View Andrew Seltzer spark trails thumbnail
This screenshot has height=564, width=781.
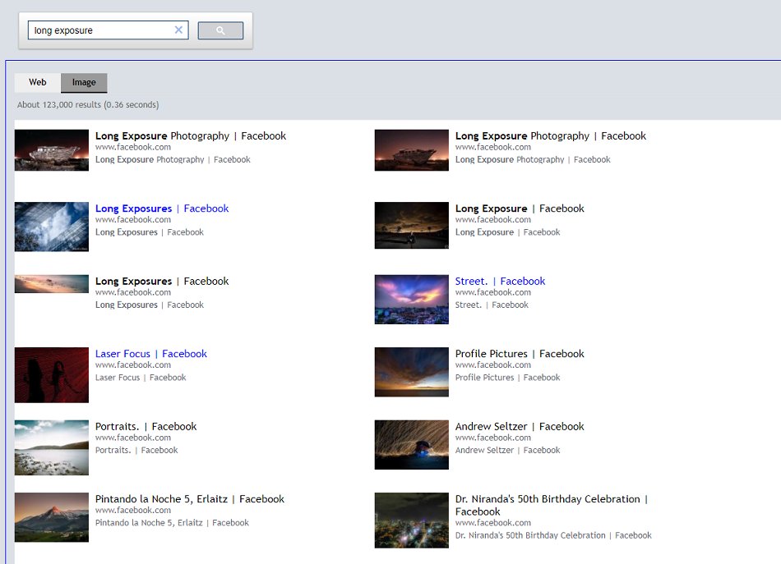click(411, 445)
